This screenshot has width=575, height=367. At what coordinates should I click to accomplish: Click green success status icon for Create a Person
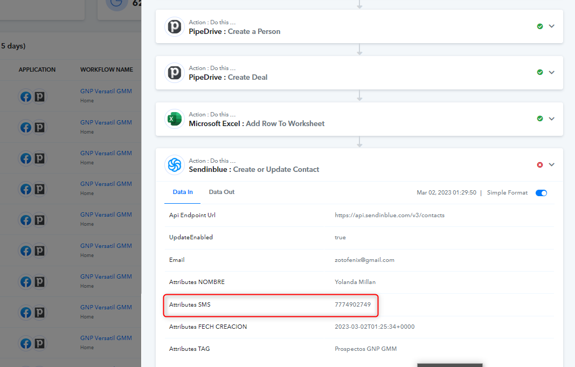[540, 26]
